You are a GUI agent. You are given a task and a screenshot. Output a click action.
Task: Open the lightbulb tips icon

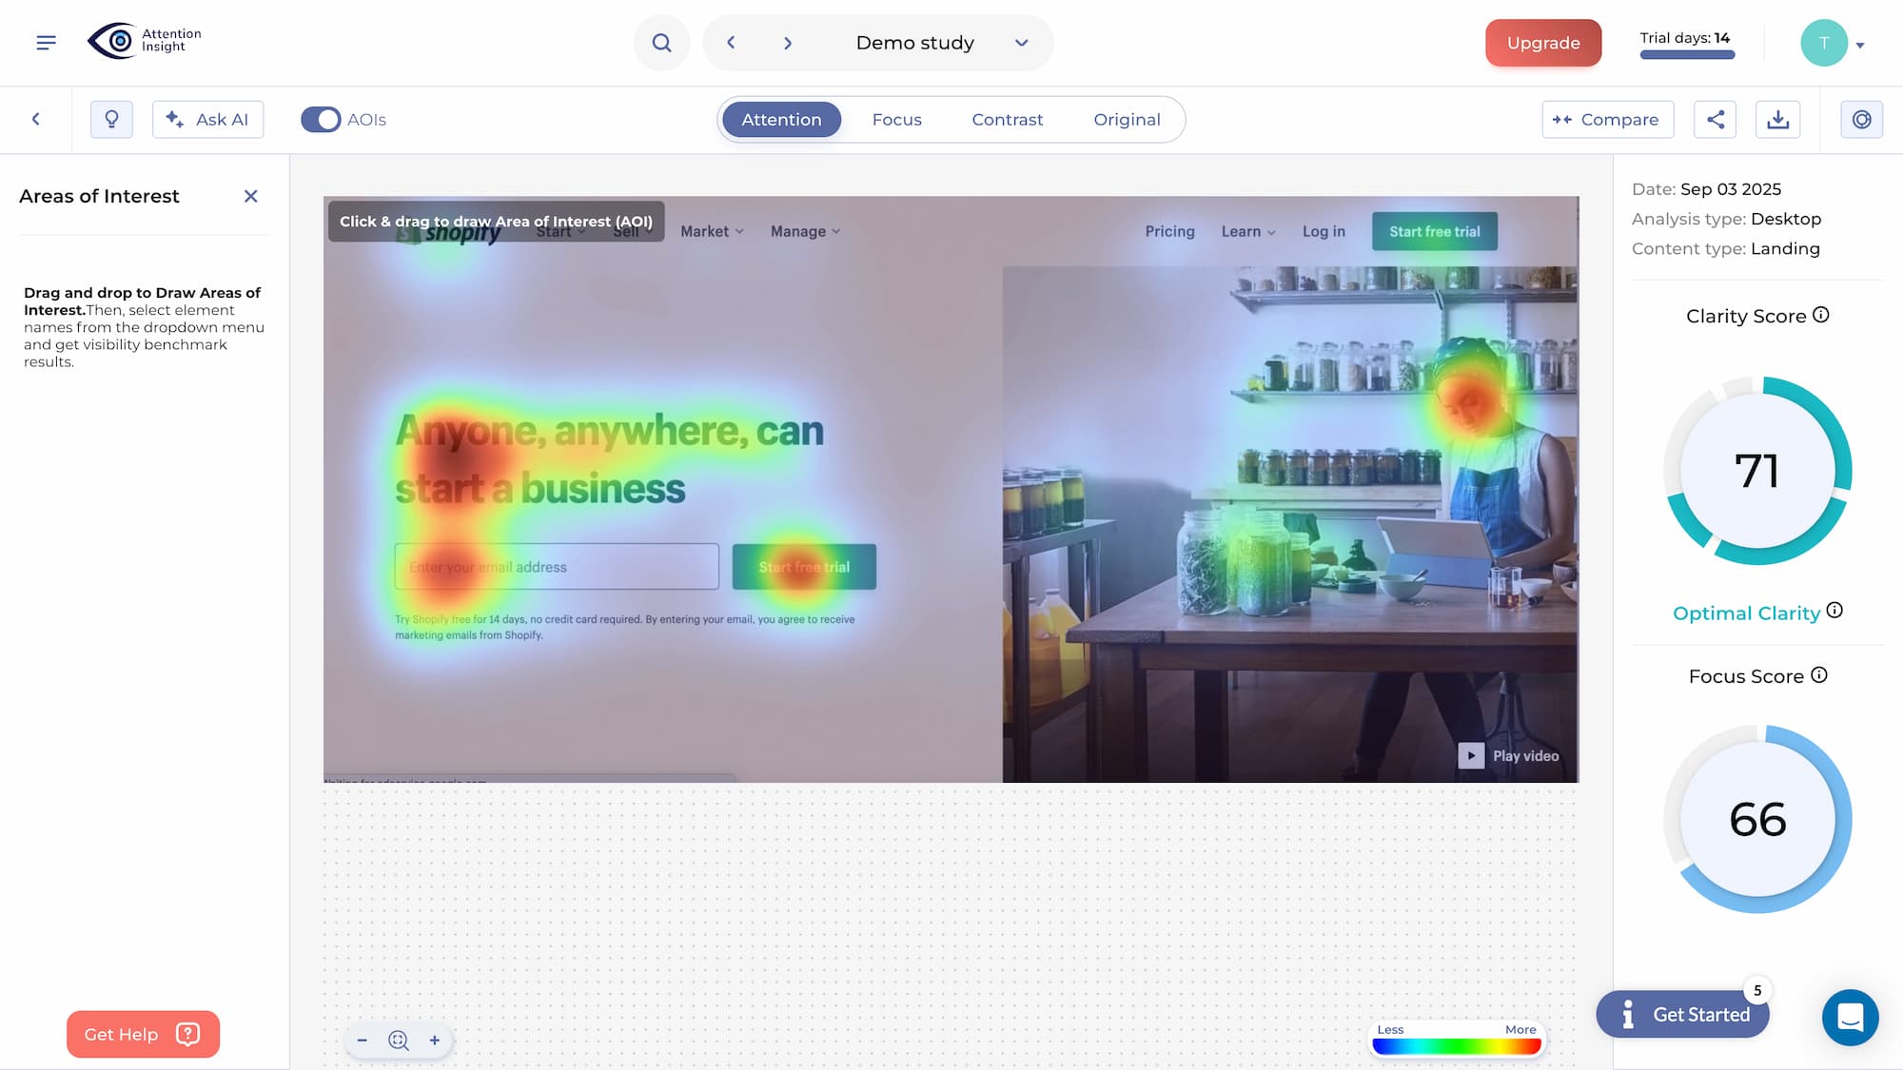pos(111,120)
